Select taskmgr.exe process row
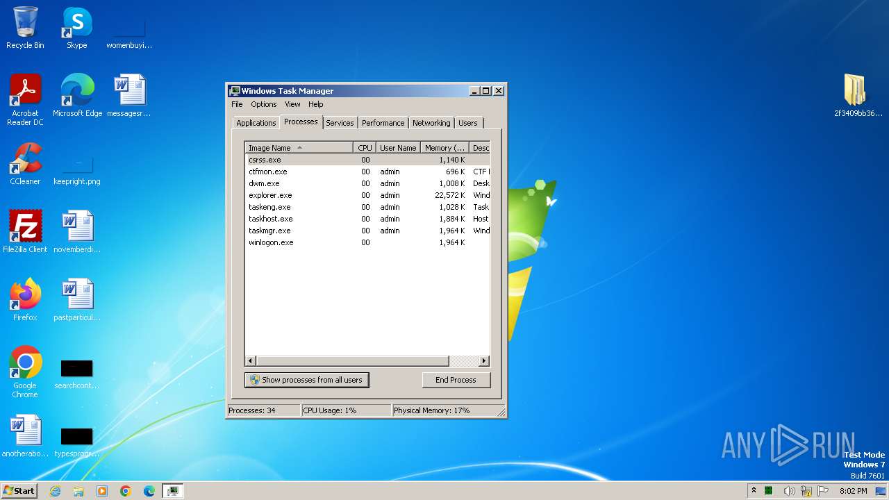 (x=368, y=231)
